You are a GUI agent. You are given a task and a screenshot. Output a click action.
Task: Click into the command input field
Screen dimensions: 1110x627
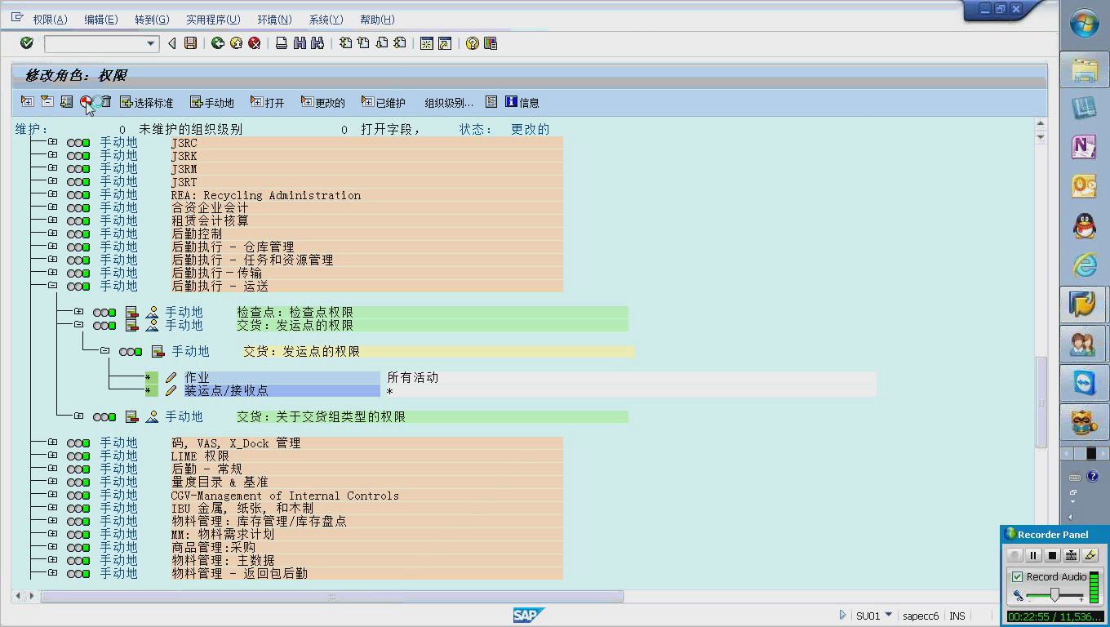(95, 43)
